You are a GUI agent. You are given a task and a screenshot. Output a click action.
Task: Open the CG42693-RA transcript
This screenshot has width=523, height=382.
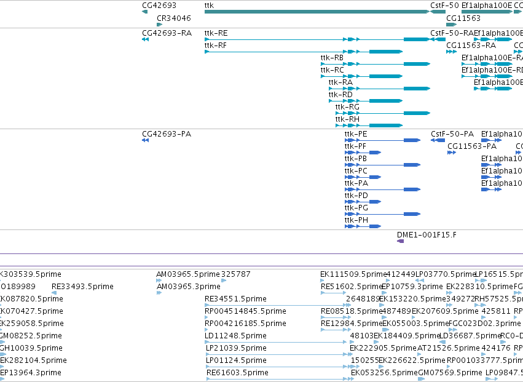point(167,33)
